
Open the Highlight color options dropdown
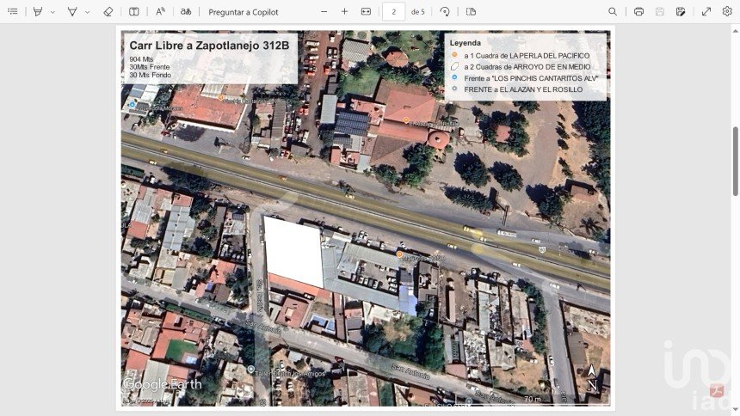point(87,12)
